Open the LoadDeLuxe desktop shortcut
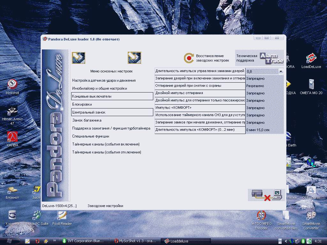The height and width of the screenshot is (245, 327). point(311,59)
